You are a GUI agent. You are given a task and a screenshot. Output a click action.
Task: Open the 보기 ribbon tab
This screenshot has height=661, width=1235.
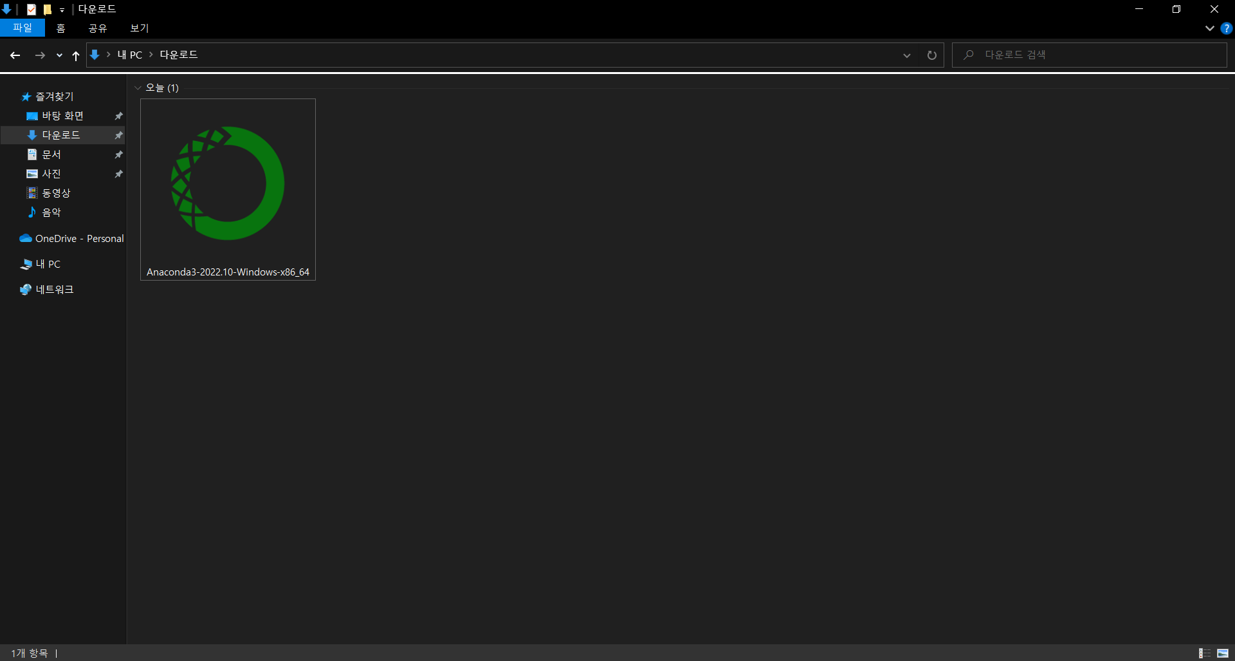(x=139, y=28)
